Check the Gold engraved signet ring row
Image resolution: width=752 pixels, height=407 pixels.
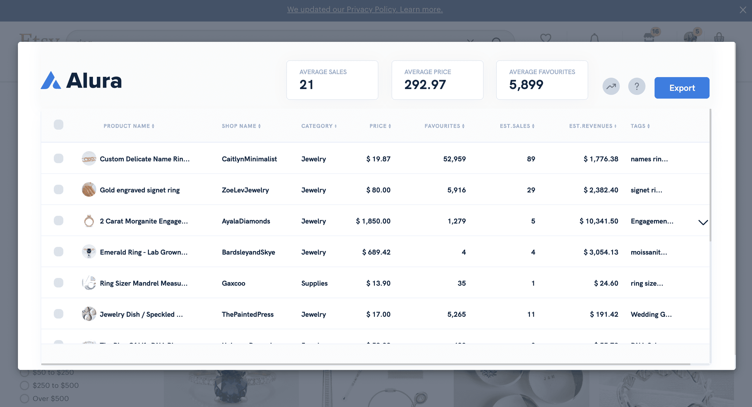tap(59, 189)
